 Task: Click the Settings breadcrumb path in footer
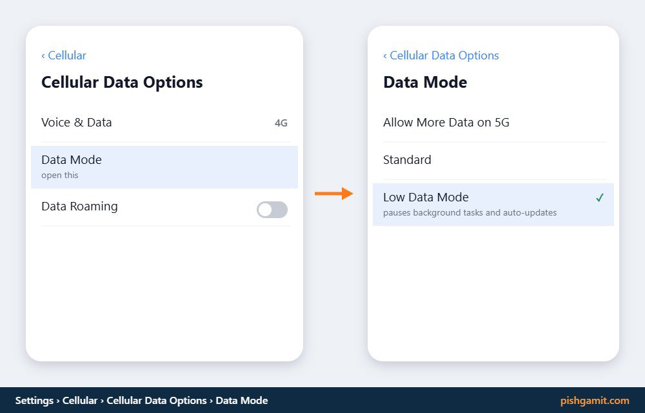(141, 401)
